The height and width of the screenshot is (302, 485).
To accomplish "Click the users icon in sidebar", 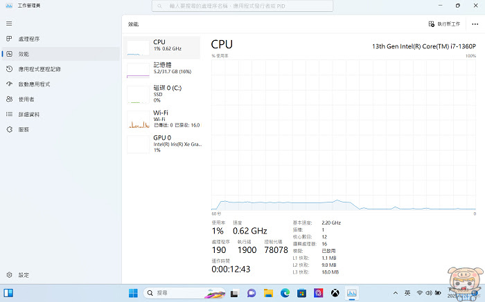I will 9,99.
